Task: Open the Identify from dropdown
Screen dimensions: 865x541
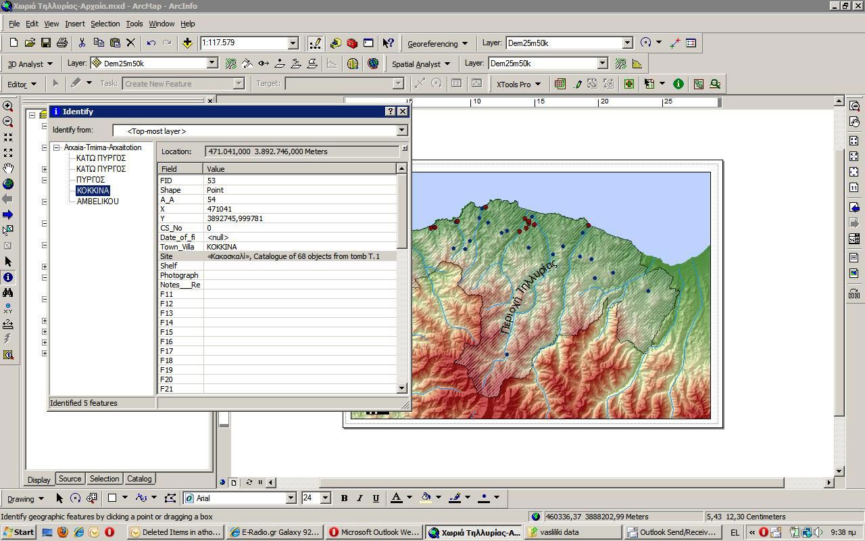Action: [401, 131]
